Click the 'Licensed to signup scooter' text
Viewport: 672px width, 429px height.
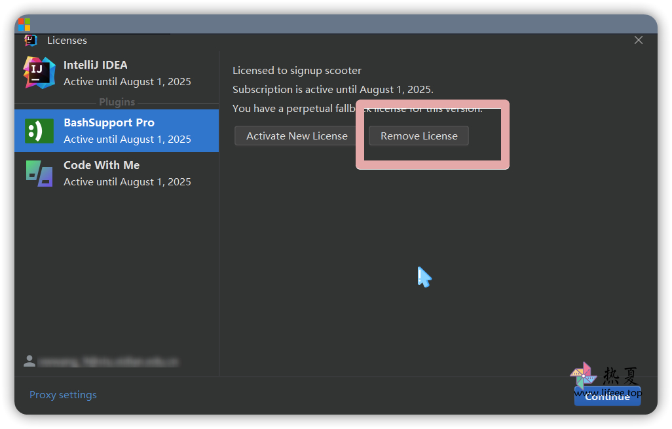297,71
